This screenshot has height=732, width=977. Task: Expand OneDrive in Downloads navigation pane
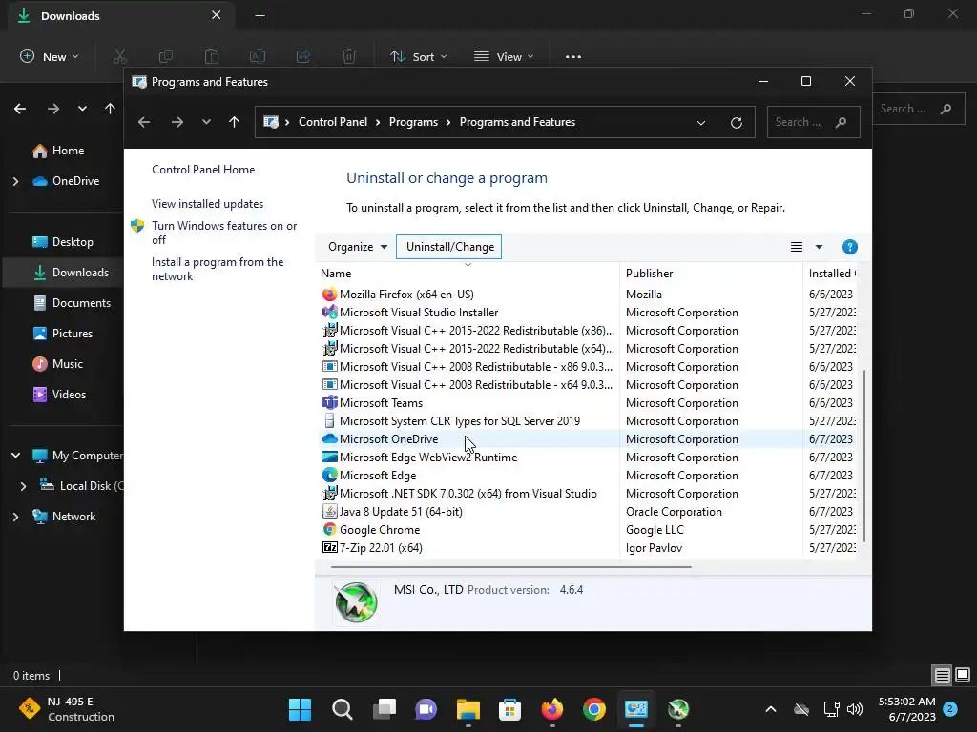[15, 181]
